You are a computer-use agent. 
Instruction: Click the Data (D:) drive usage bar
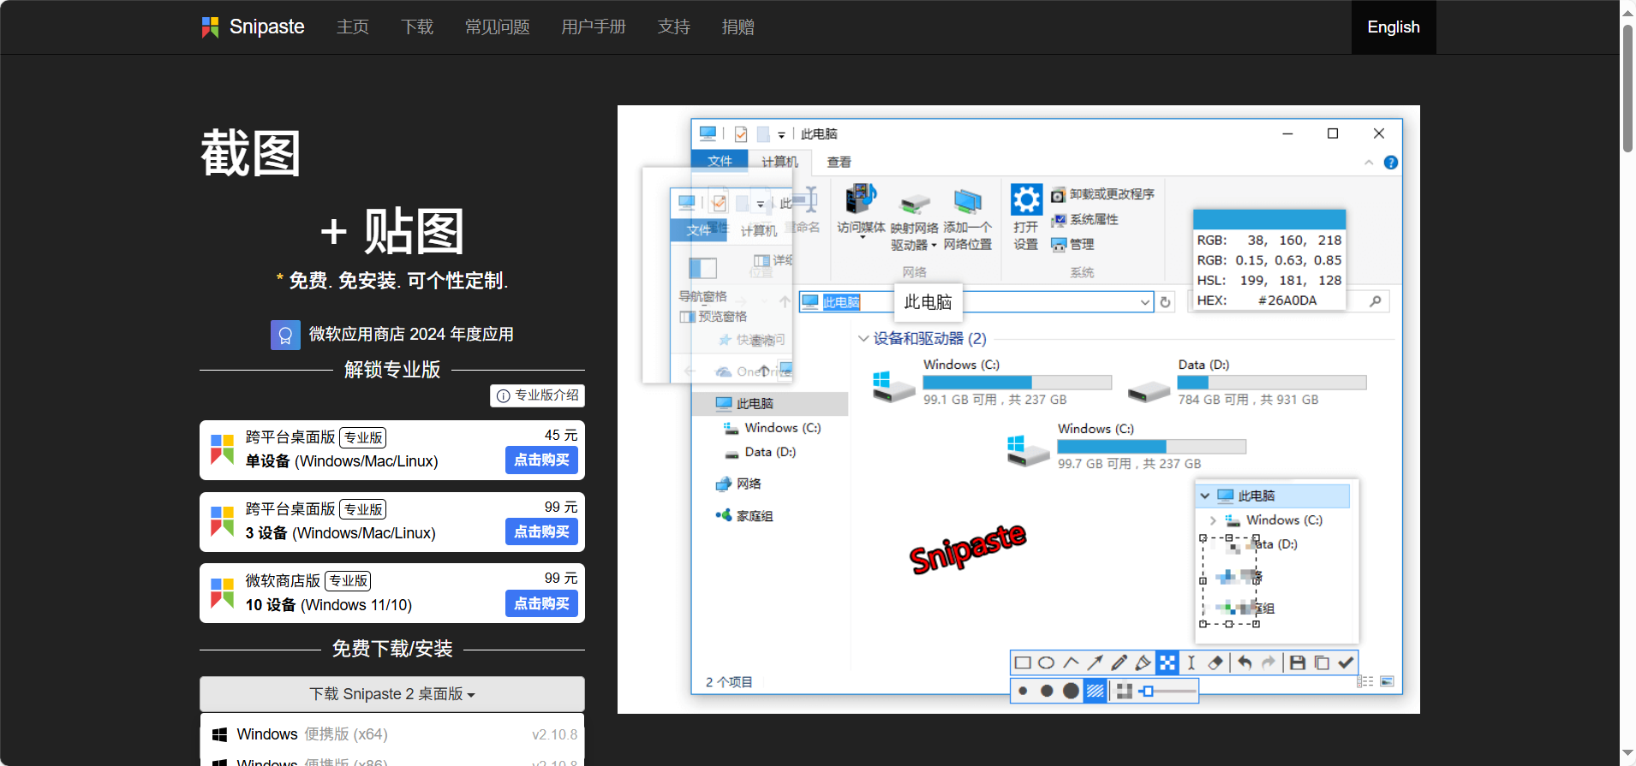(x=1272, y=383)
